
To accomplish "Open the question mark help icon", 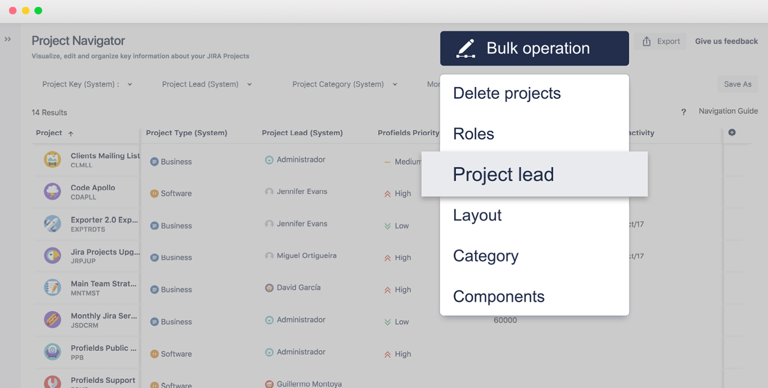I will [683, 112].
